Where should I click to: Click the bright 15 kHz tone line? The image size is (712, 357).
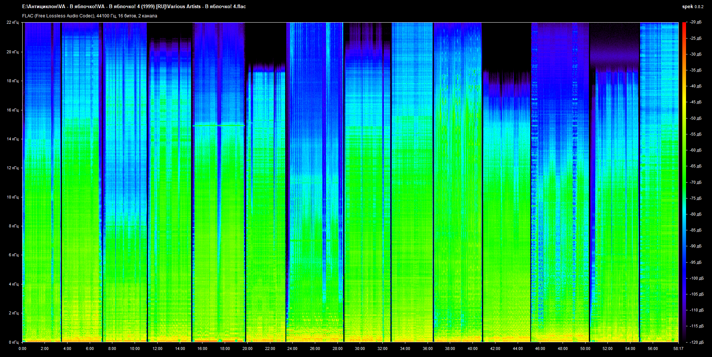coord(219,126)
